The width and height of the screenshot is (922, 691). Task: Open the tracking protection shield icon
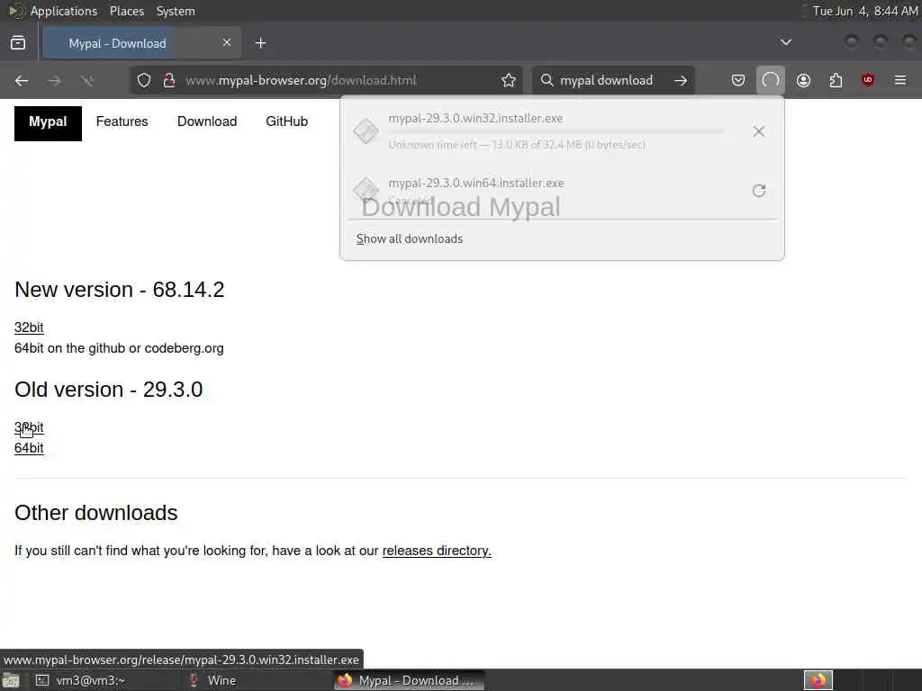[144, 80]
